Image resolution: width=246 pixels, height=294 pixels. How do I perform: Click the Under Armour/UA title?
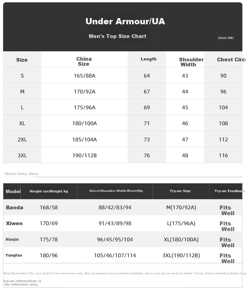[x=125, y=21]
